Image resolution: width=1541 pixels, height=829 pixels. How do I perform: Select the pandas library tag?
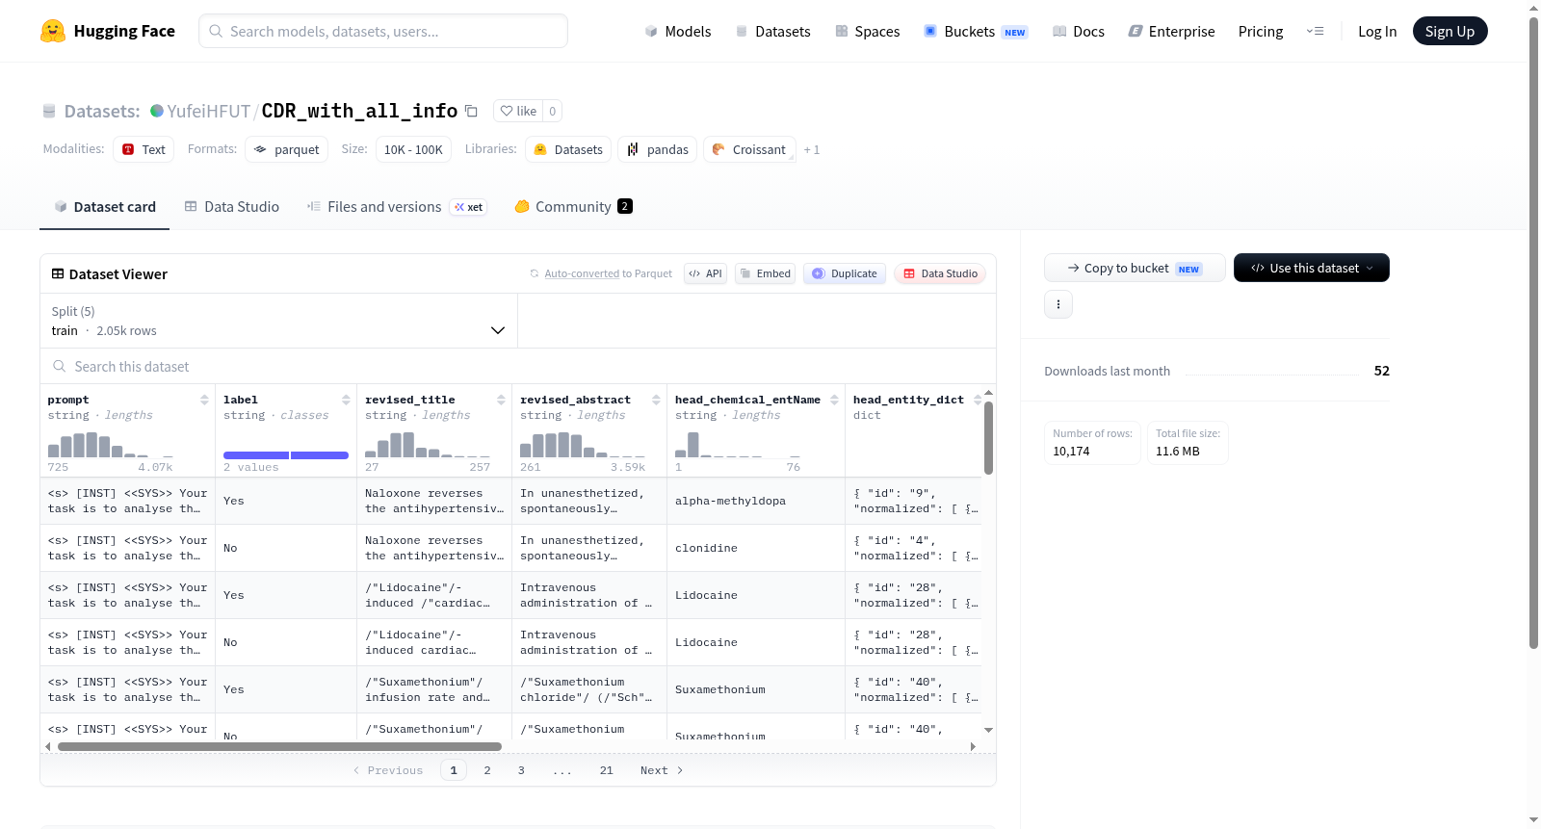tap(658, 149)
